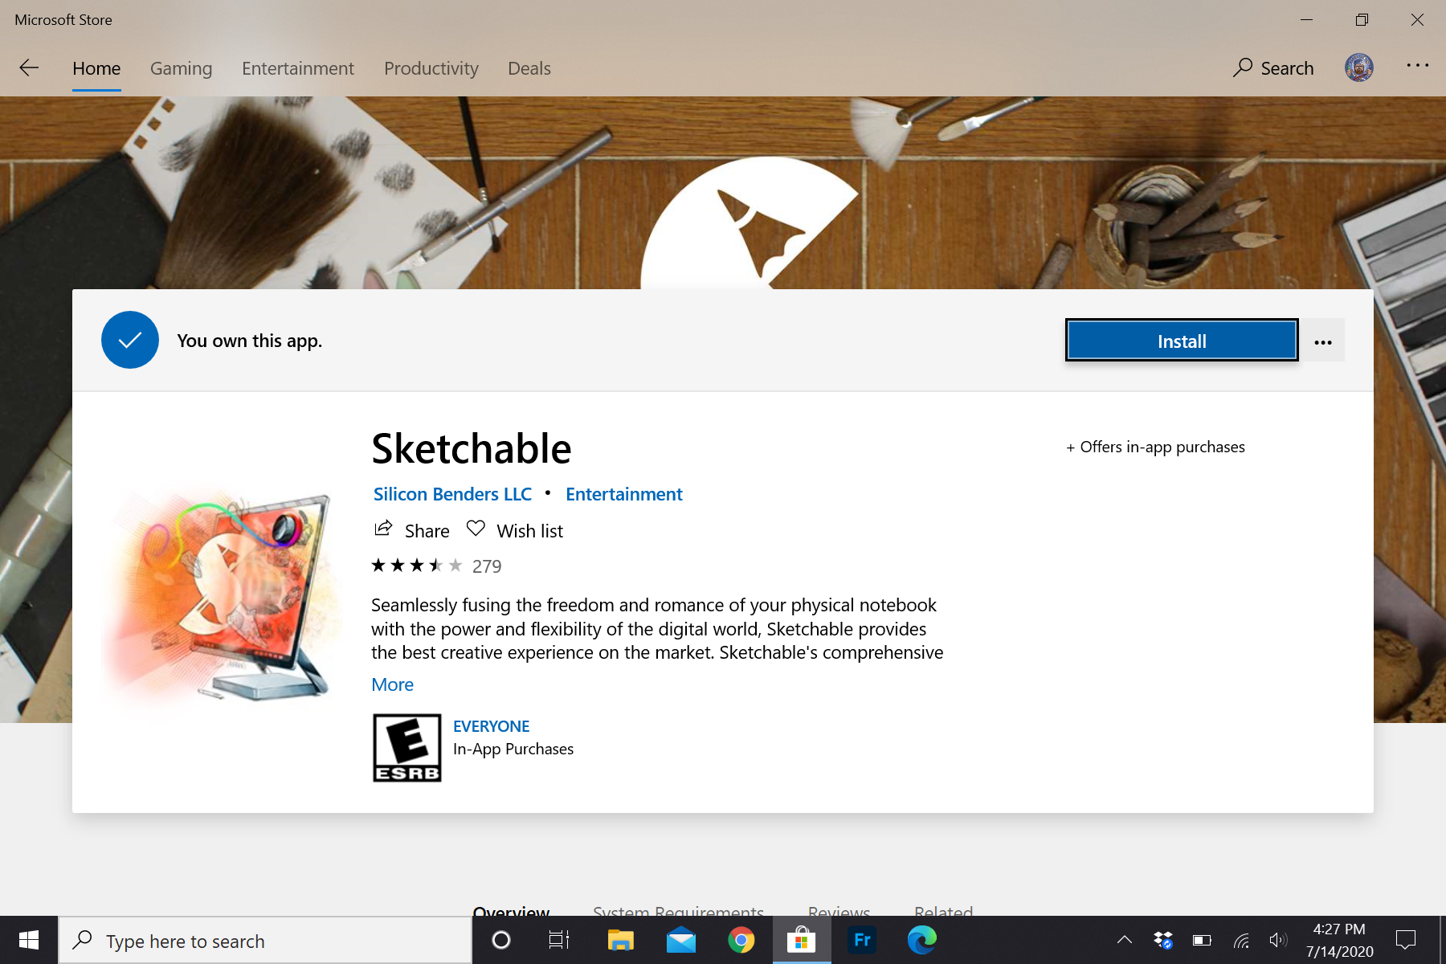Click the Microsoft Store taskbar icon
Viewport: 1446px width, 964px height.
[801, 940]
